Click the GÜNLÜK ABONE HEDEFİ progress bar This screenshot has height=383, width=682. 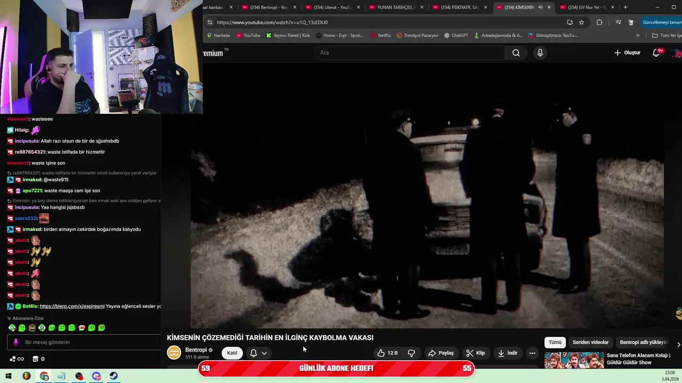click(x=336, y=368)
